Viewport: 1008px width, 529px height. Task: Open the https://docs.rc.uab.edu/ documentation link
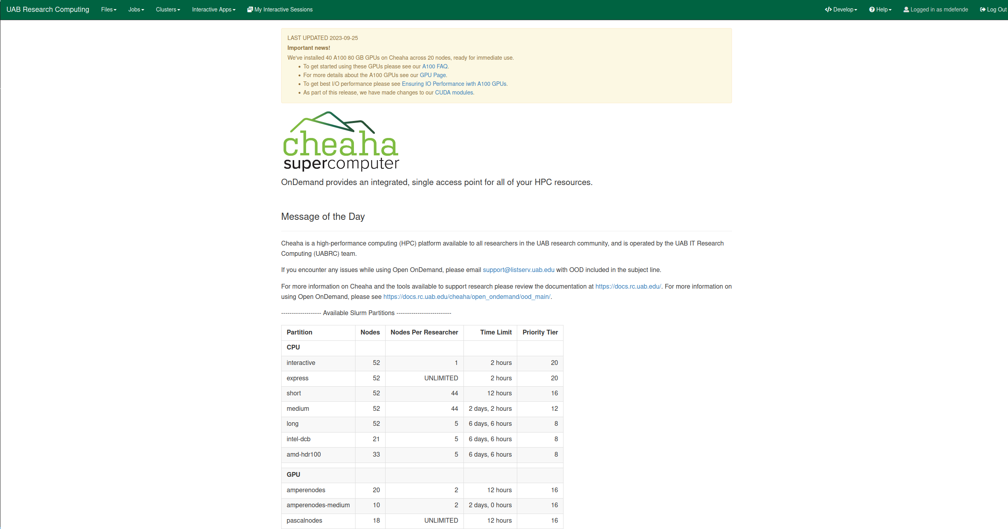pos(628,286)
